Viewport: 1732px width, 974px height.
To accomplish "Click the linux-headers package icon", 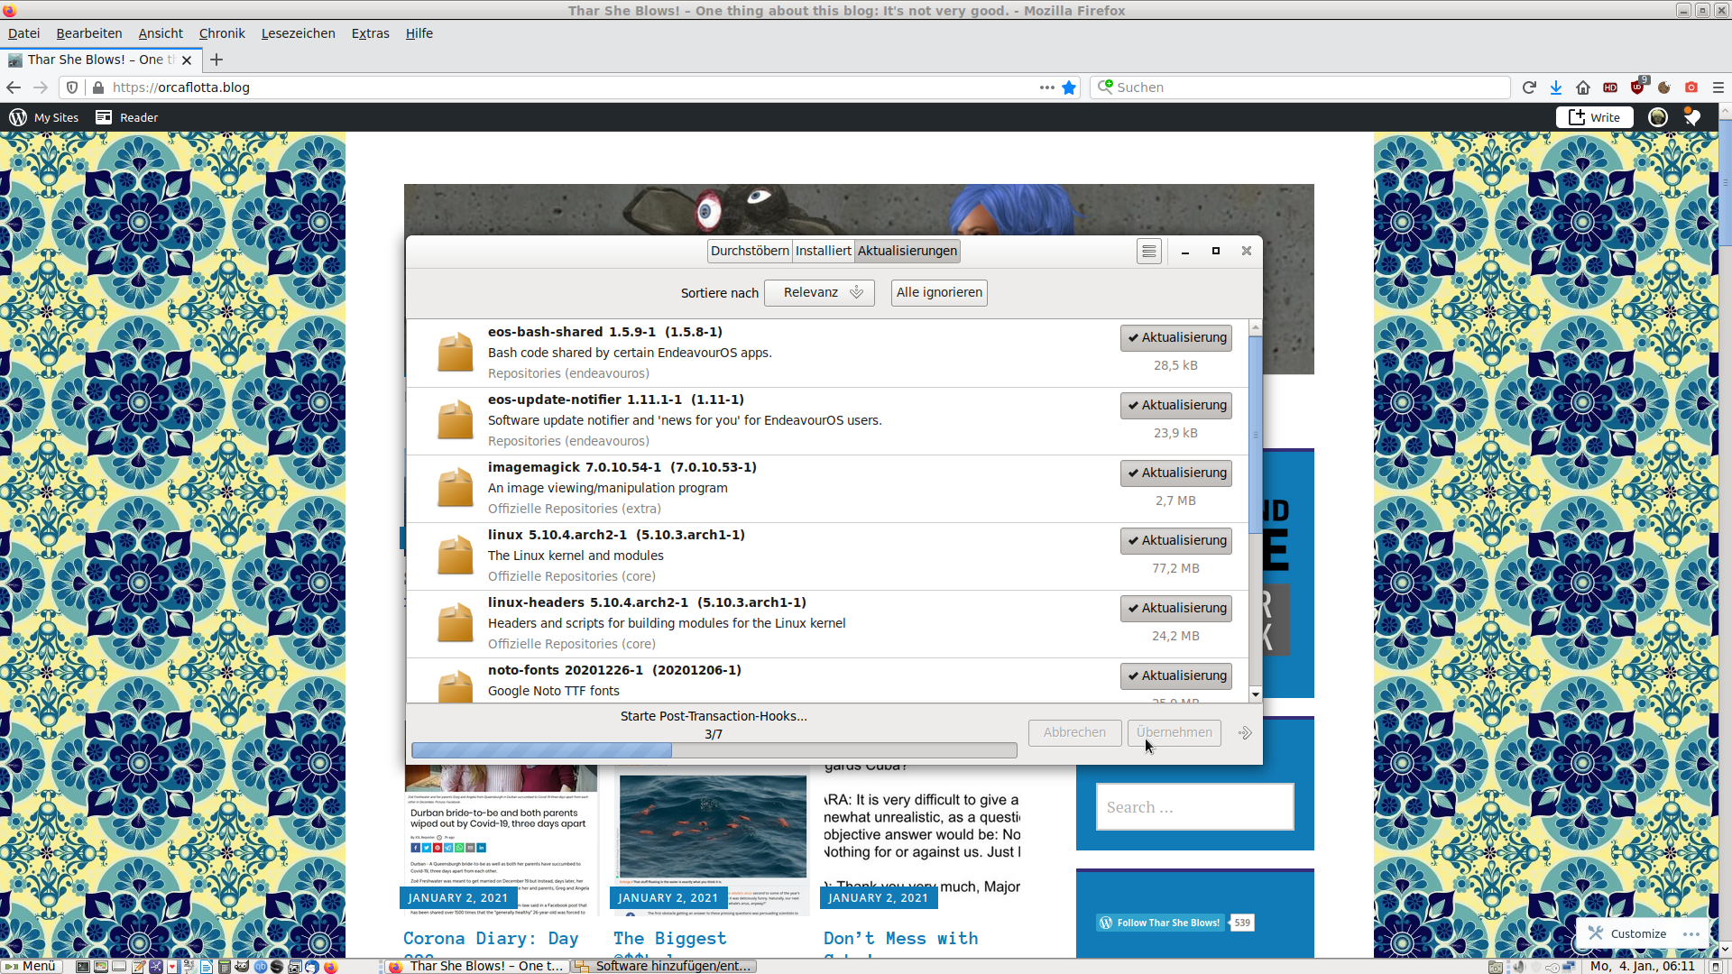I will 455,623.
